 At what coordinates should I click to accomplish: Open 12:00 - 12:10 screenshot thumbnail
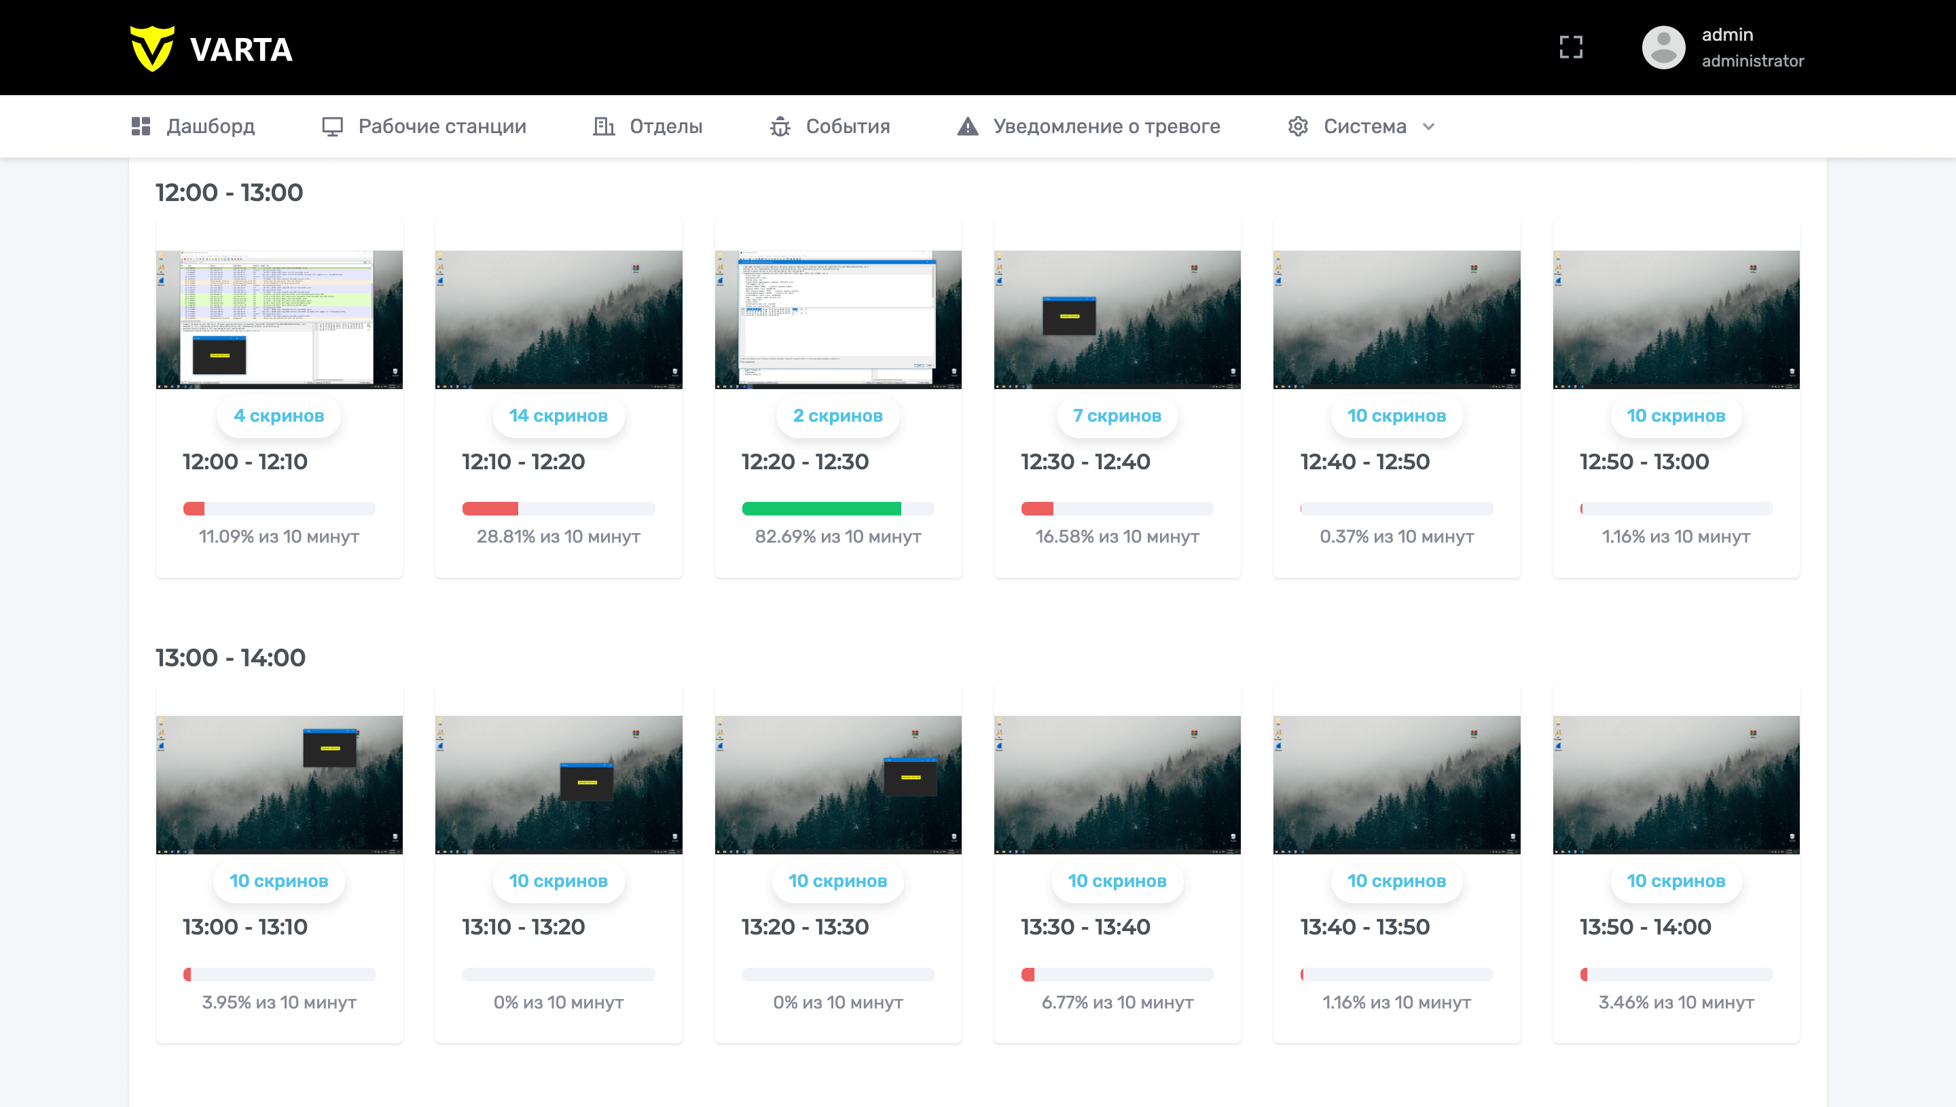279,319
